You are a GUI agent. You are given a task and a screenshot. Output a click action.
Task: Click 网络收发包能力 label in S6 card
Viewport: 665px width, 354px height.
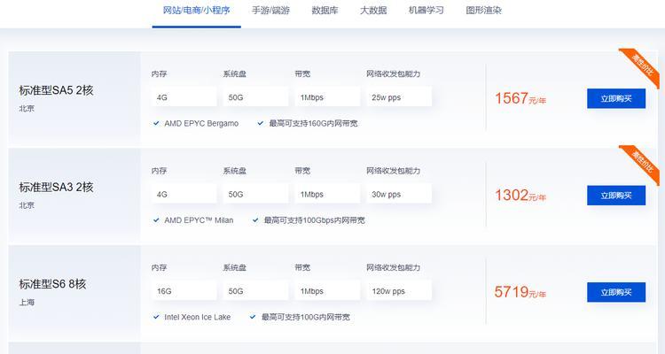[x=393, y=267]
